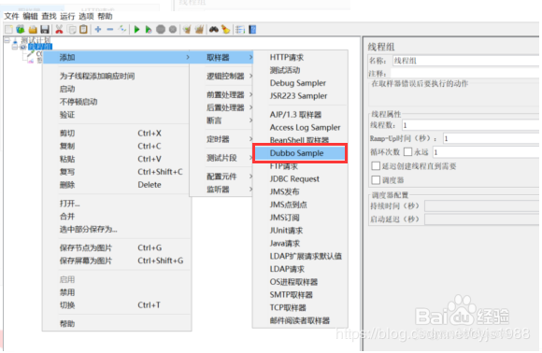Collapse the 线程组 tree node toggle
The width and height of the screenshot is (542, 353).
(x=15, y=47)
